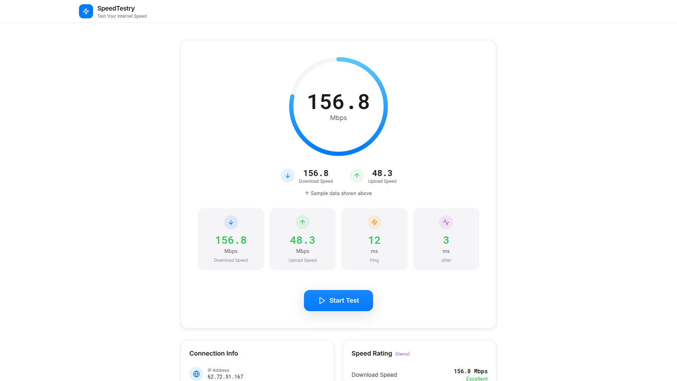Click the SpeedTestry lightning logo icon
Image resolution: width=677 pixels, height=381 pixels.
pyautogui.click(x=86, y=11)
